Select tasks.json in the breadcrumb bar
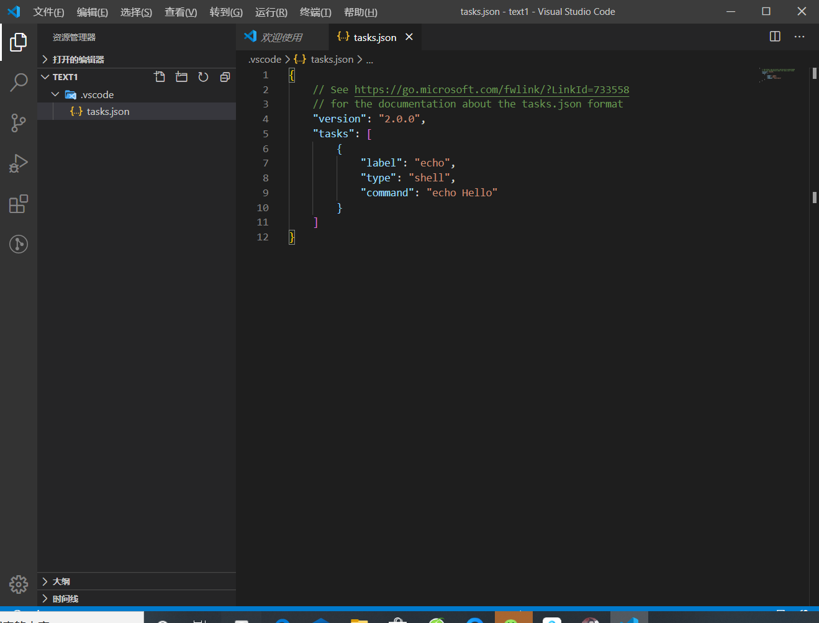The image size is (819, 623). tap(332, 59)
